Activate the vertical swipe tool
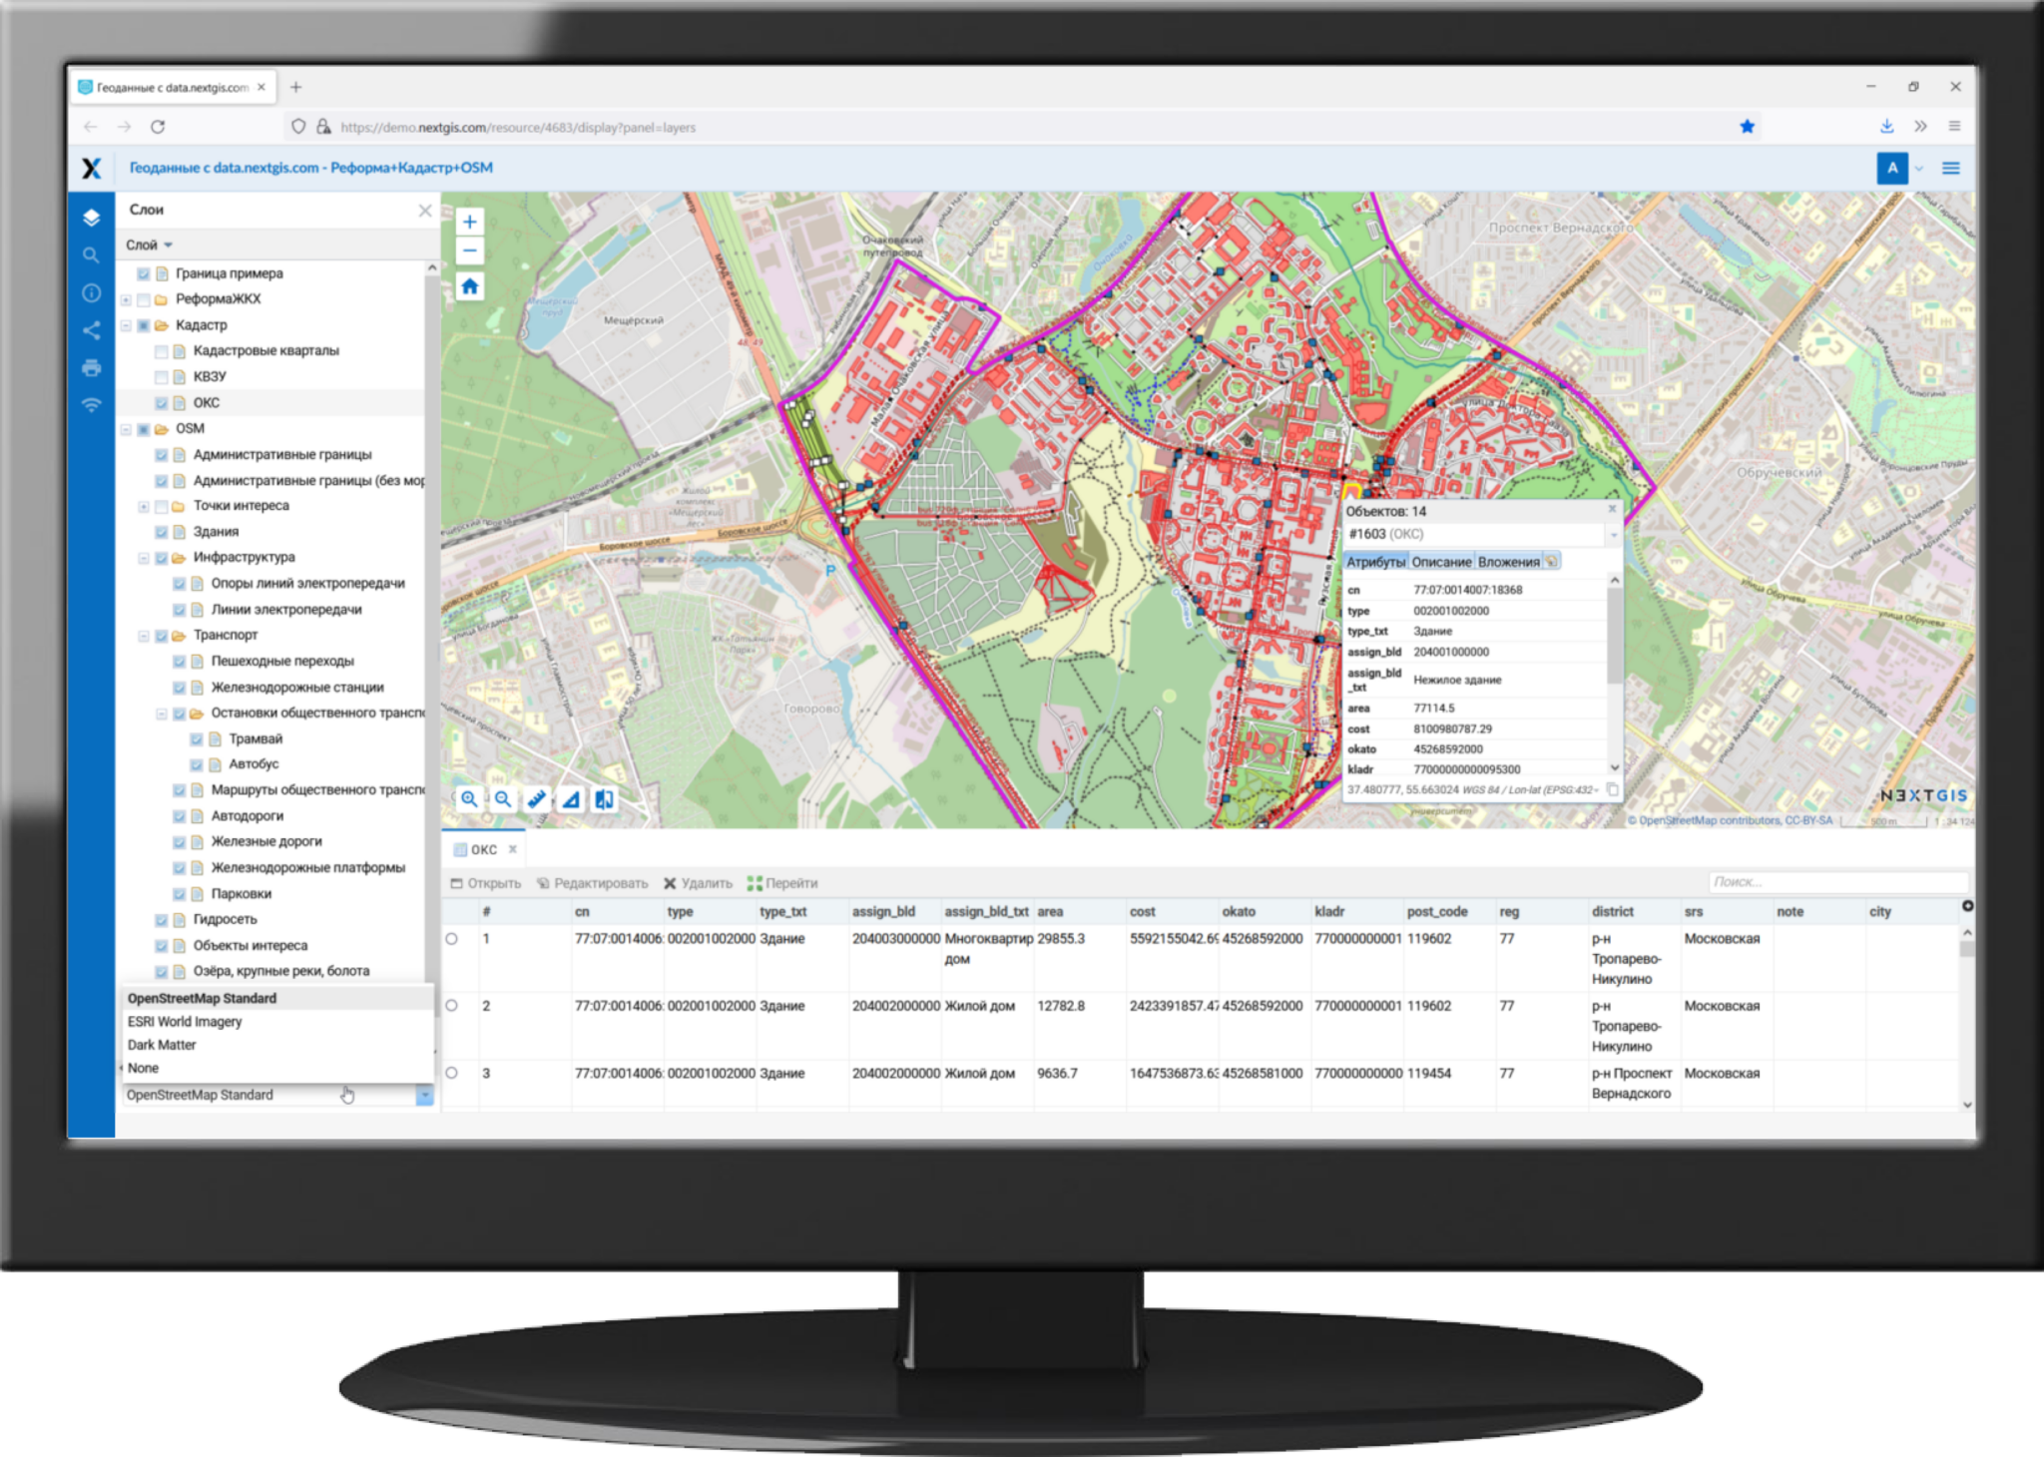 click(x=605, y=798)
